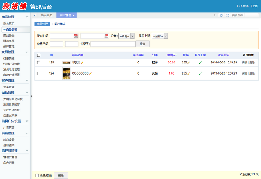This screenshot has width=261, height=179.
Task: Collapse the sidebar with the splitter arrow
Action: (x=31, y=96)
